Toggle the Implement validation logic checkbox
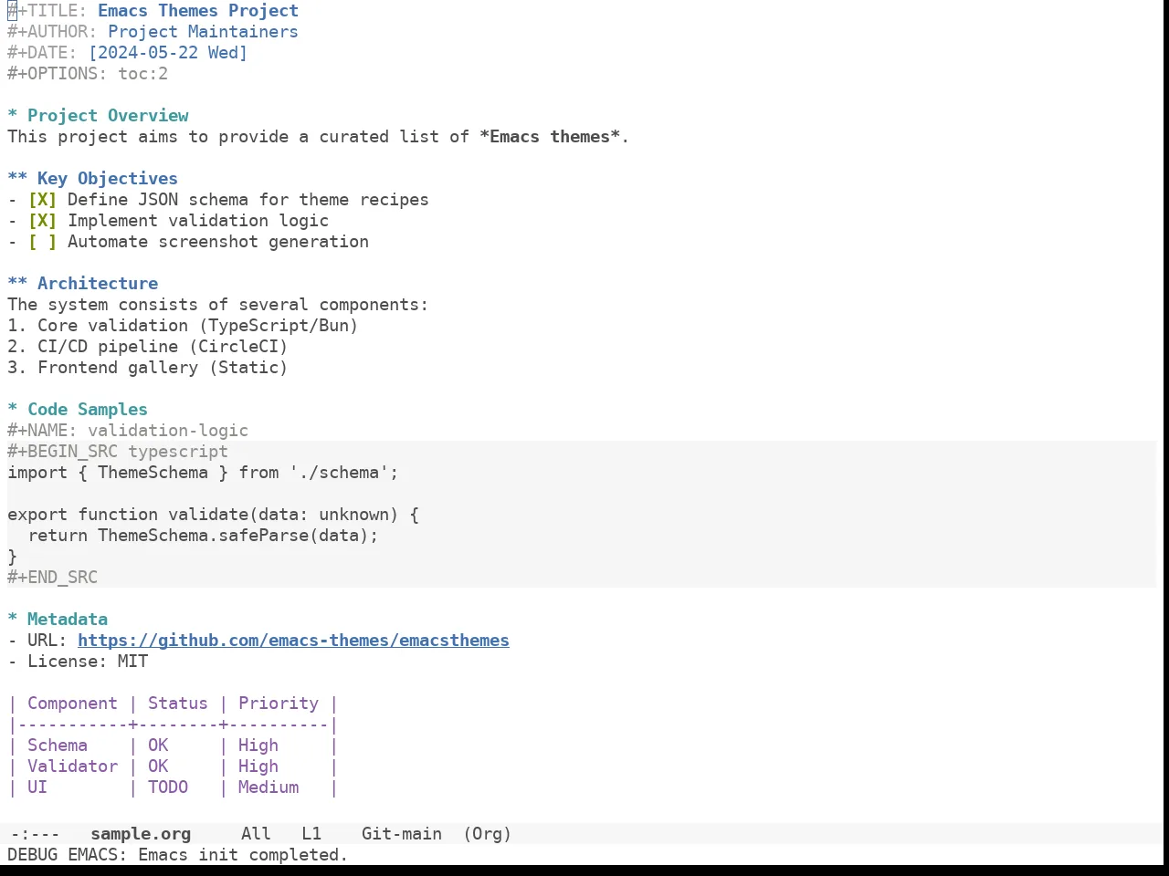1169x876 pixels. point(42,221)
